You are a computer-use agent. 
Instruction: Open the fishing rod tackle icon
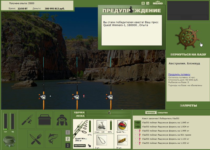[27, 120]
